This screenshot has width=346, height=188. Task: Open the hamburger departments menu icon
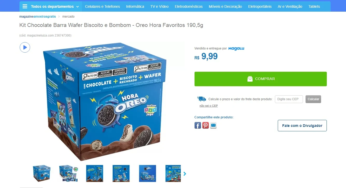point(25,6)
